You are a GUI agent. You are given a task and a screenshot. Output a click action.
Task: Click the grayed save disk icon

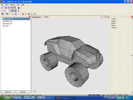(32, 14)
